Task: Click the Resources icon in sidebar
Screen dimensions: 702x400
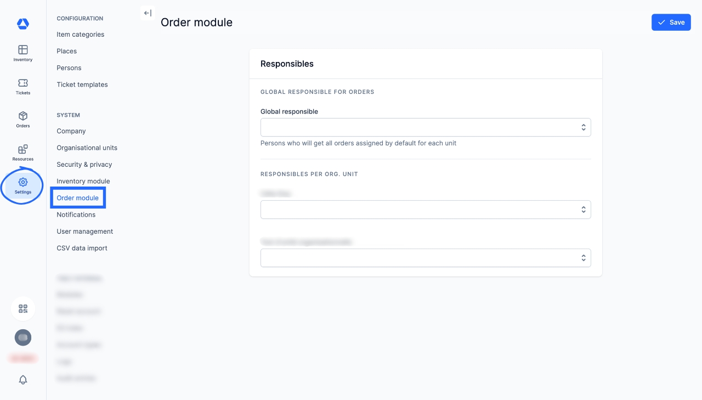Action: point(23,152)
